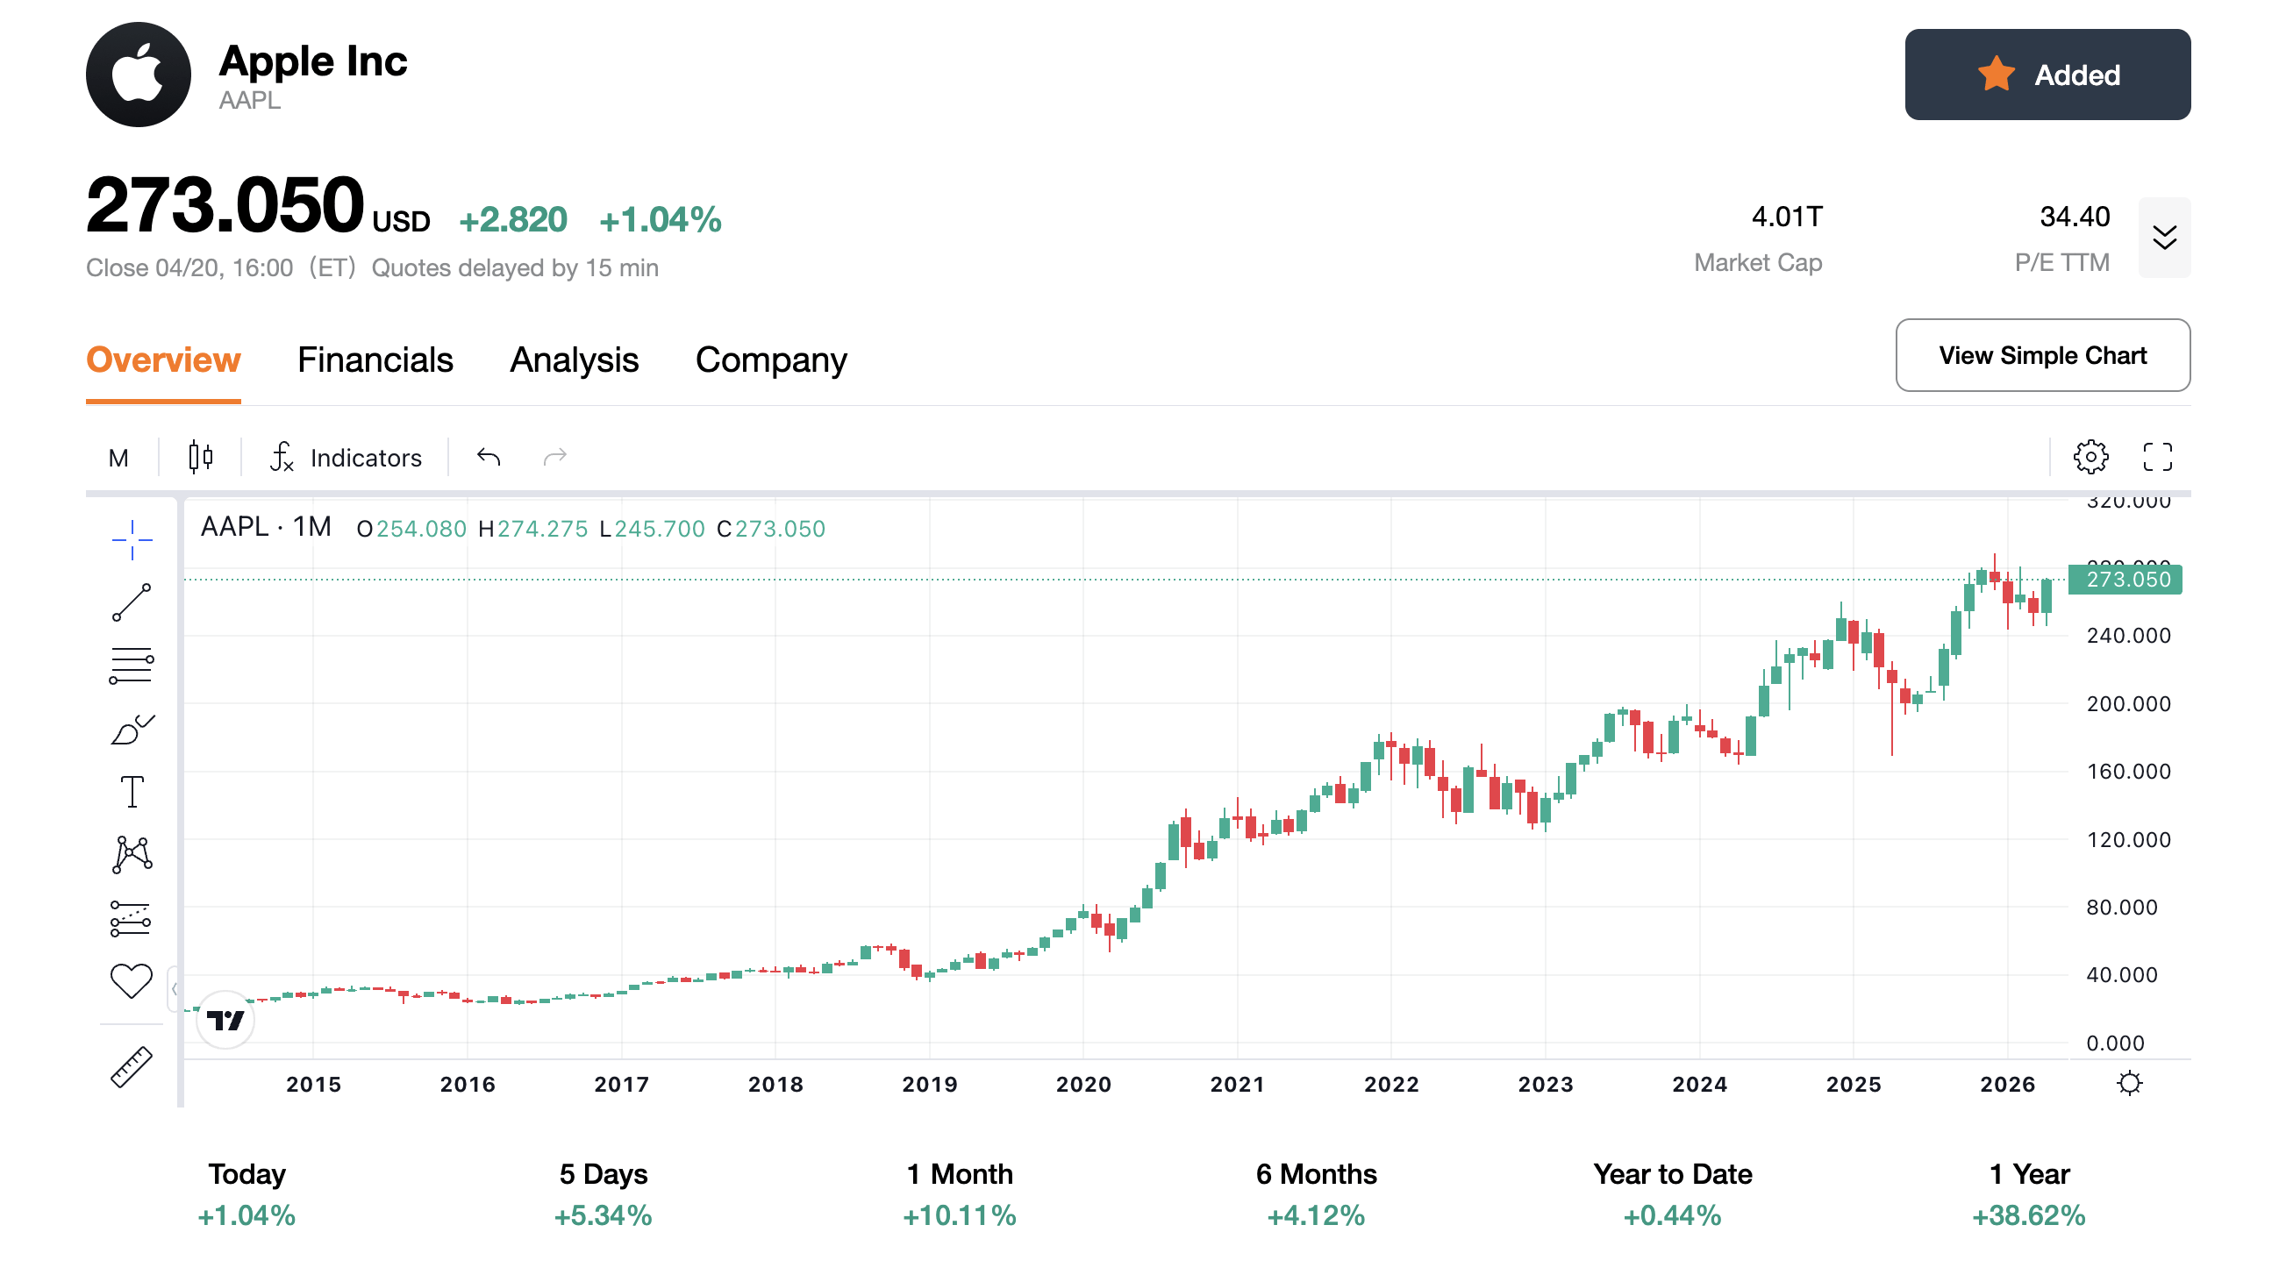This screenshot has height=1282, width=2279.
Task: Open the Indicators menu
Action: pos(346,458)
